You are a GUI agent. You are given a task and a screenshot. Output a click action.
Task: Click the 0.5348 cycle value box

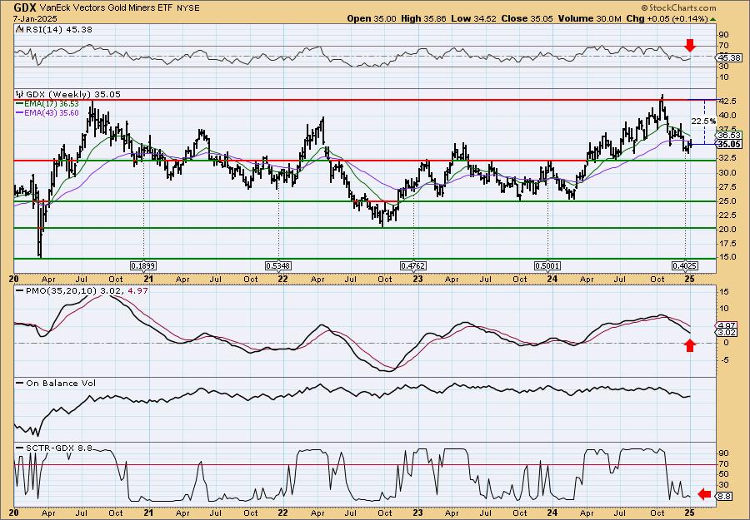click(279, 265)
